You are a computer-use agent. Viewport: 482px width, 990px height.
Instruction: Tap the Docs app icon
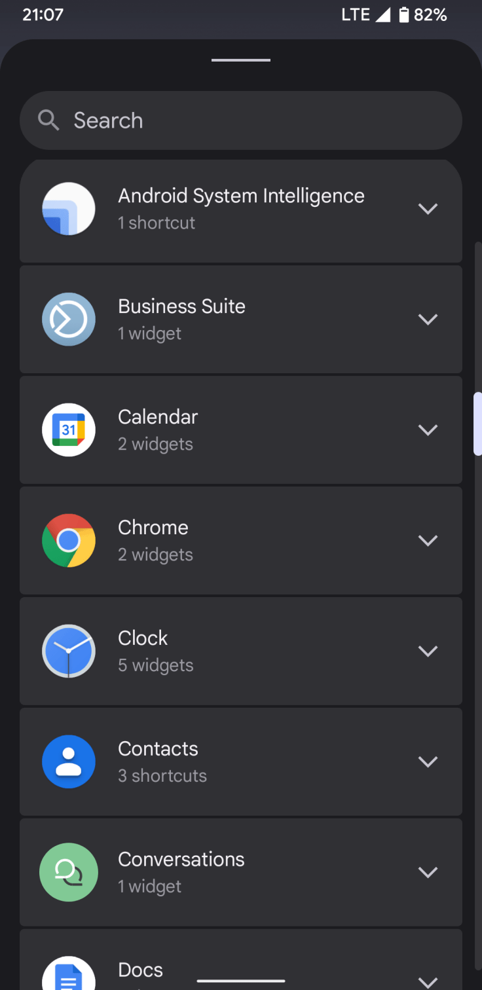tap(69, 977)
